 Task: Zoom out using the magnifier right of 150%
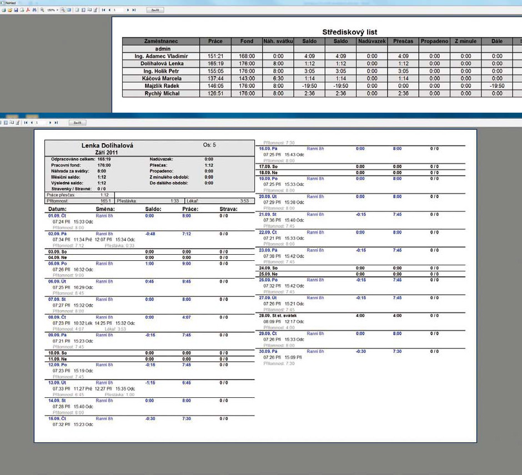(x=63, y=10)
